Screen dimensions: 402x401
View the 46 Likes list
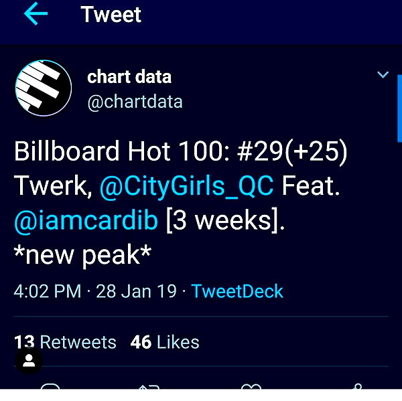[165, 342]
